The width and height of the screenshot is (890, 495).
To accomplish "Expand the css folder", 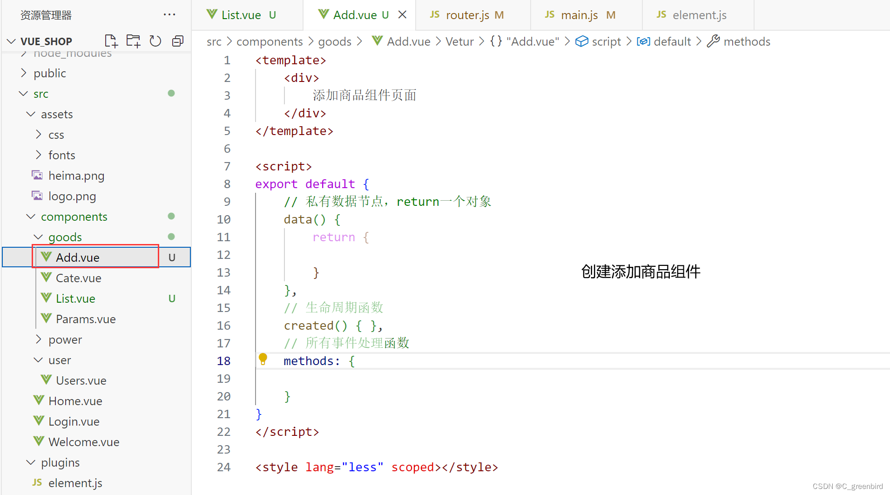I will coord(39,135).
